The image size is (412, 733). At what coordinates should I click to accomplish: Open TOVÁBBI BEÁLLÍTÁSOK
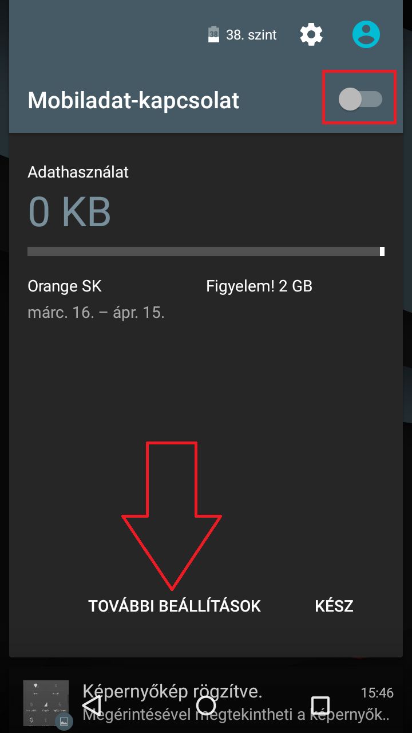point(175,606)
